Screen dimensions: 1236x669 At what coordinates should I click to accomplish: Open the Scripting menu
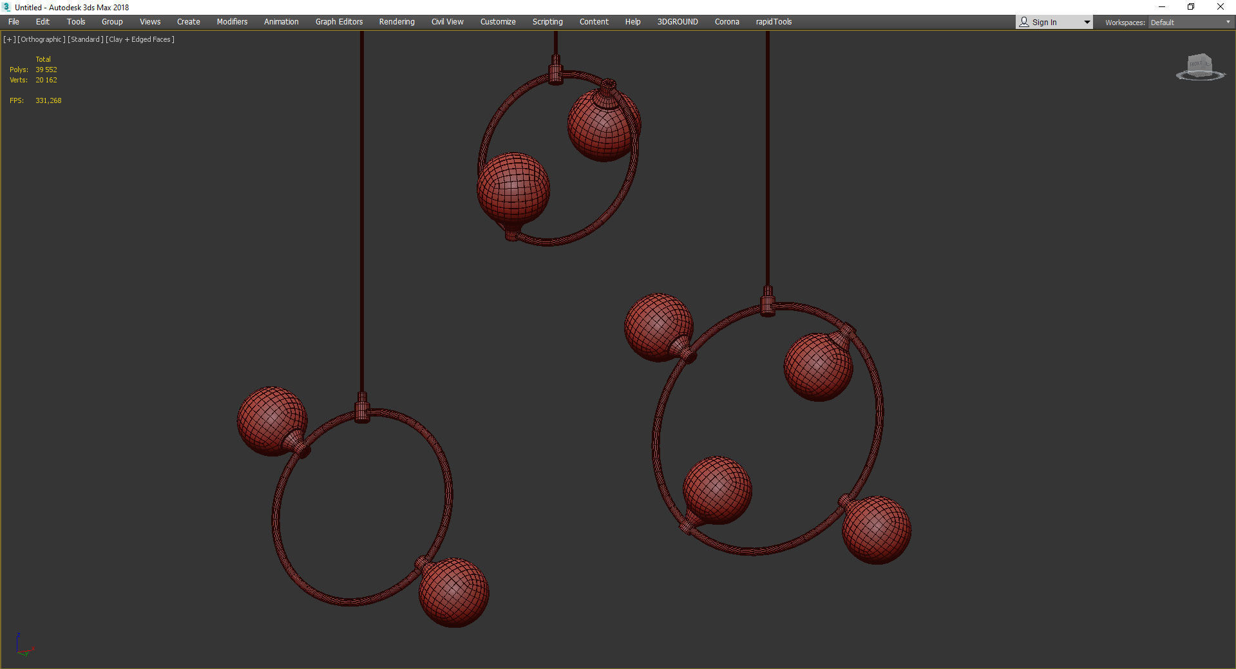point(547,22)
